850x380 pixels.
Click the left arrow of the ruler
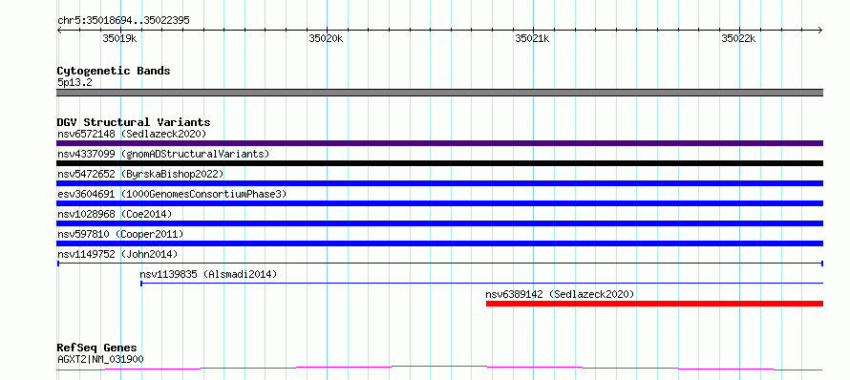point(59,31)
